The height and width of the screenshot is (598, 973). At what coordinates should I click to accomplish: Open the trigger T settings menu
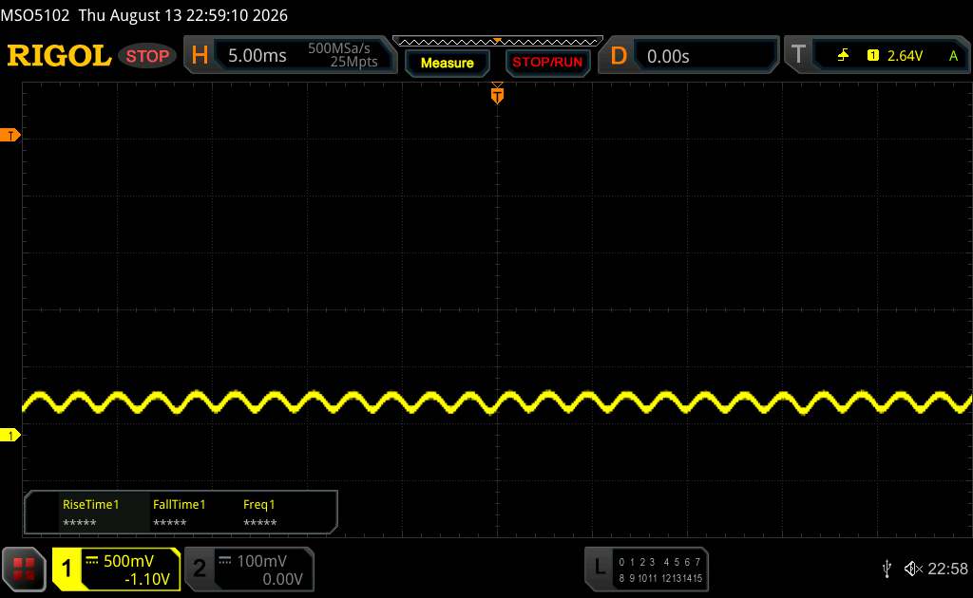(798, 55)
